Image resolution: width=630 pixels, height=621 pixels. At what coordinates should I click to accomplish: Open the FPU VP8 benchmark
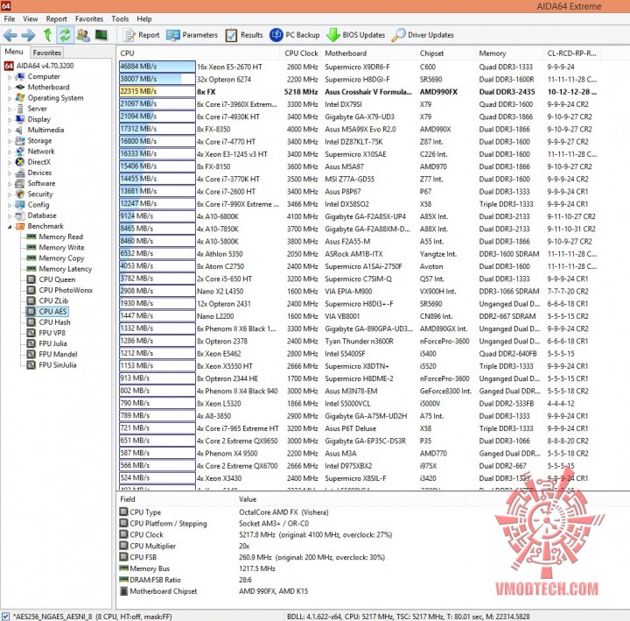tap(52, 333)
